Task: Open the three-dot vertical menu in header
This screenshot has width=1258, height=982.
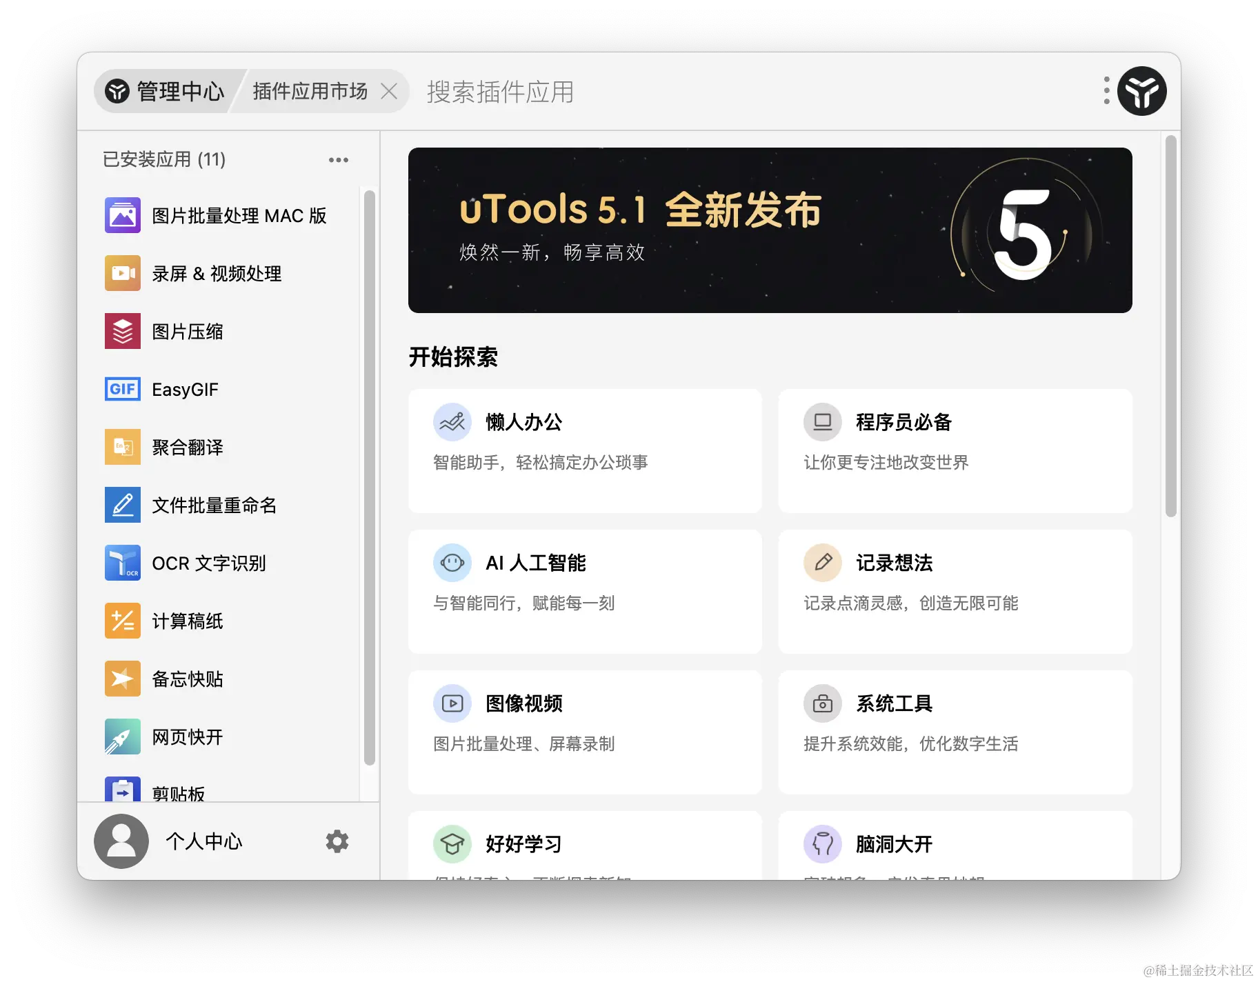Action: [1106, 91]
